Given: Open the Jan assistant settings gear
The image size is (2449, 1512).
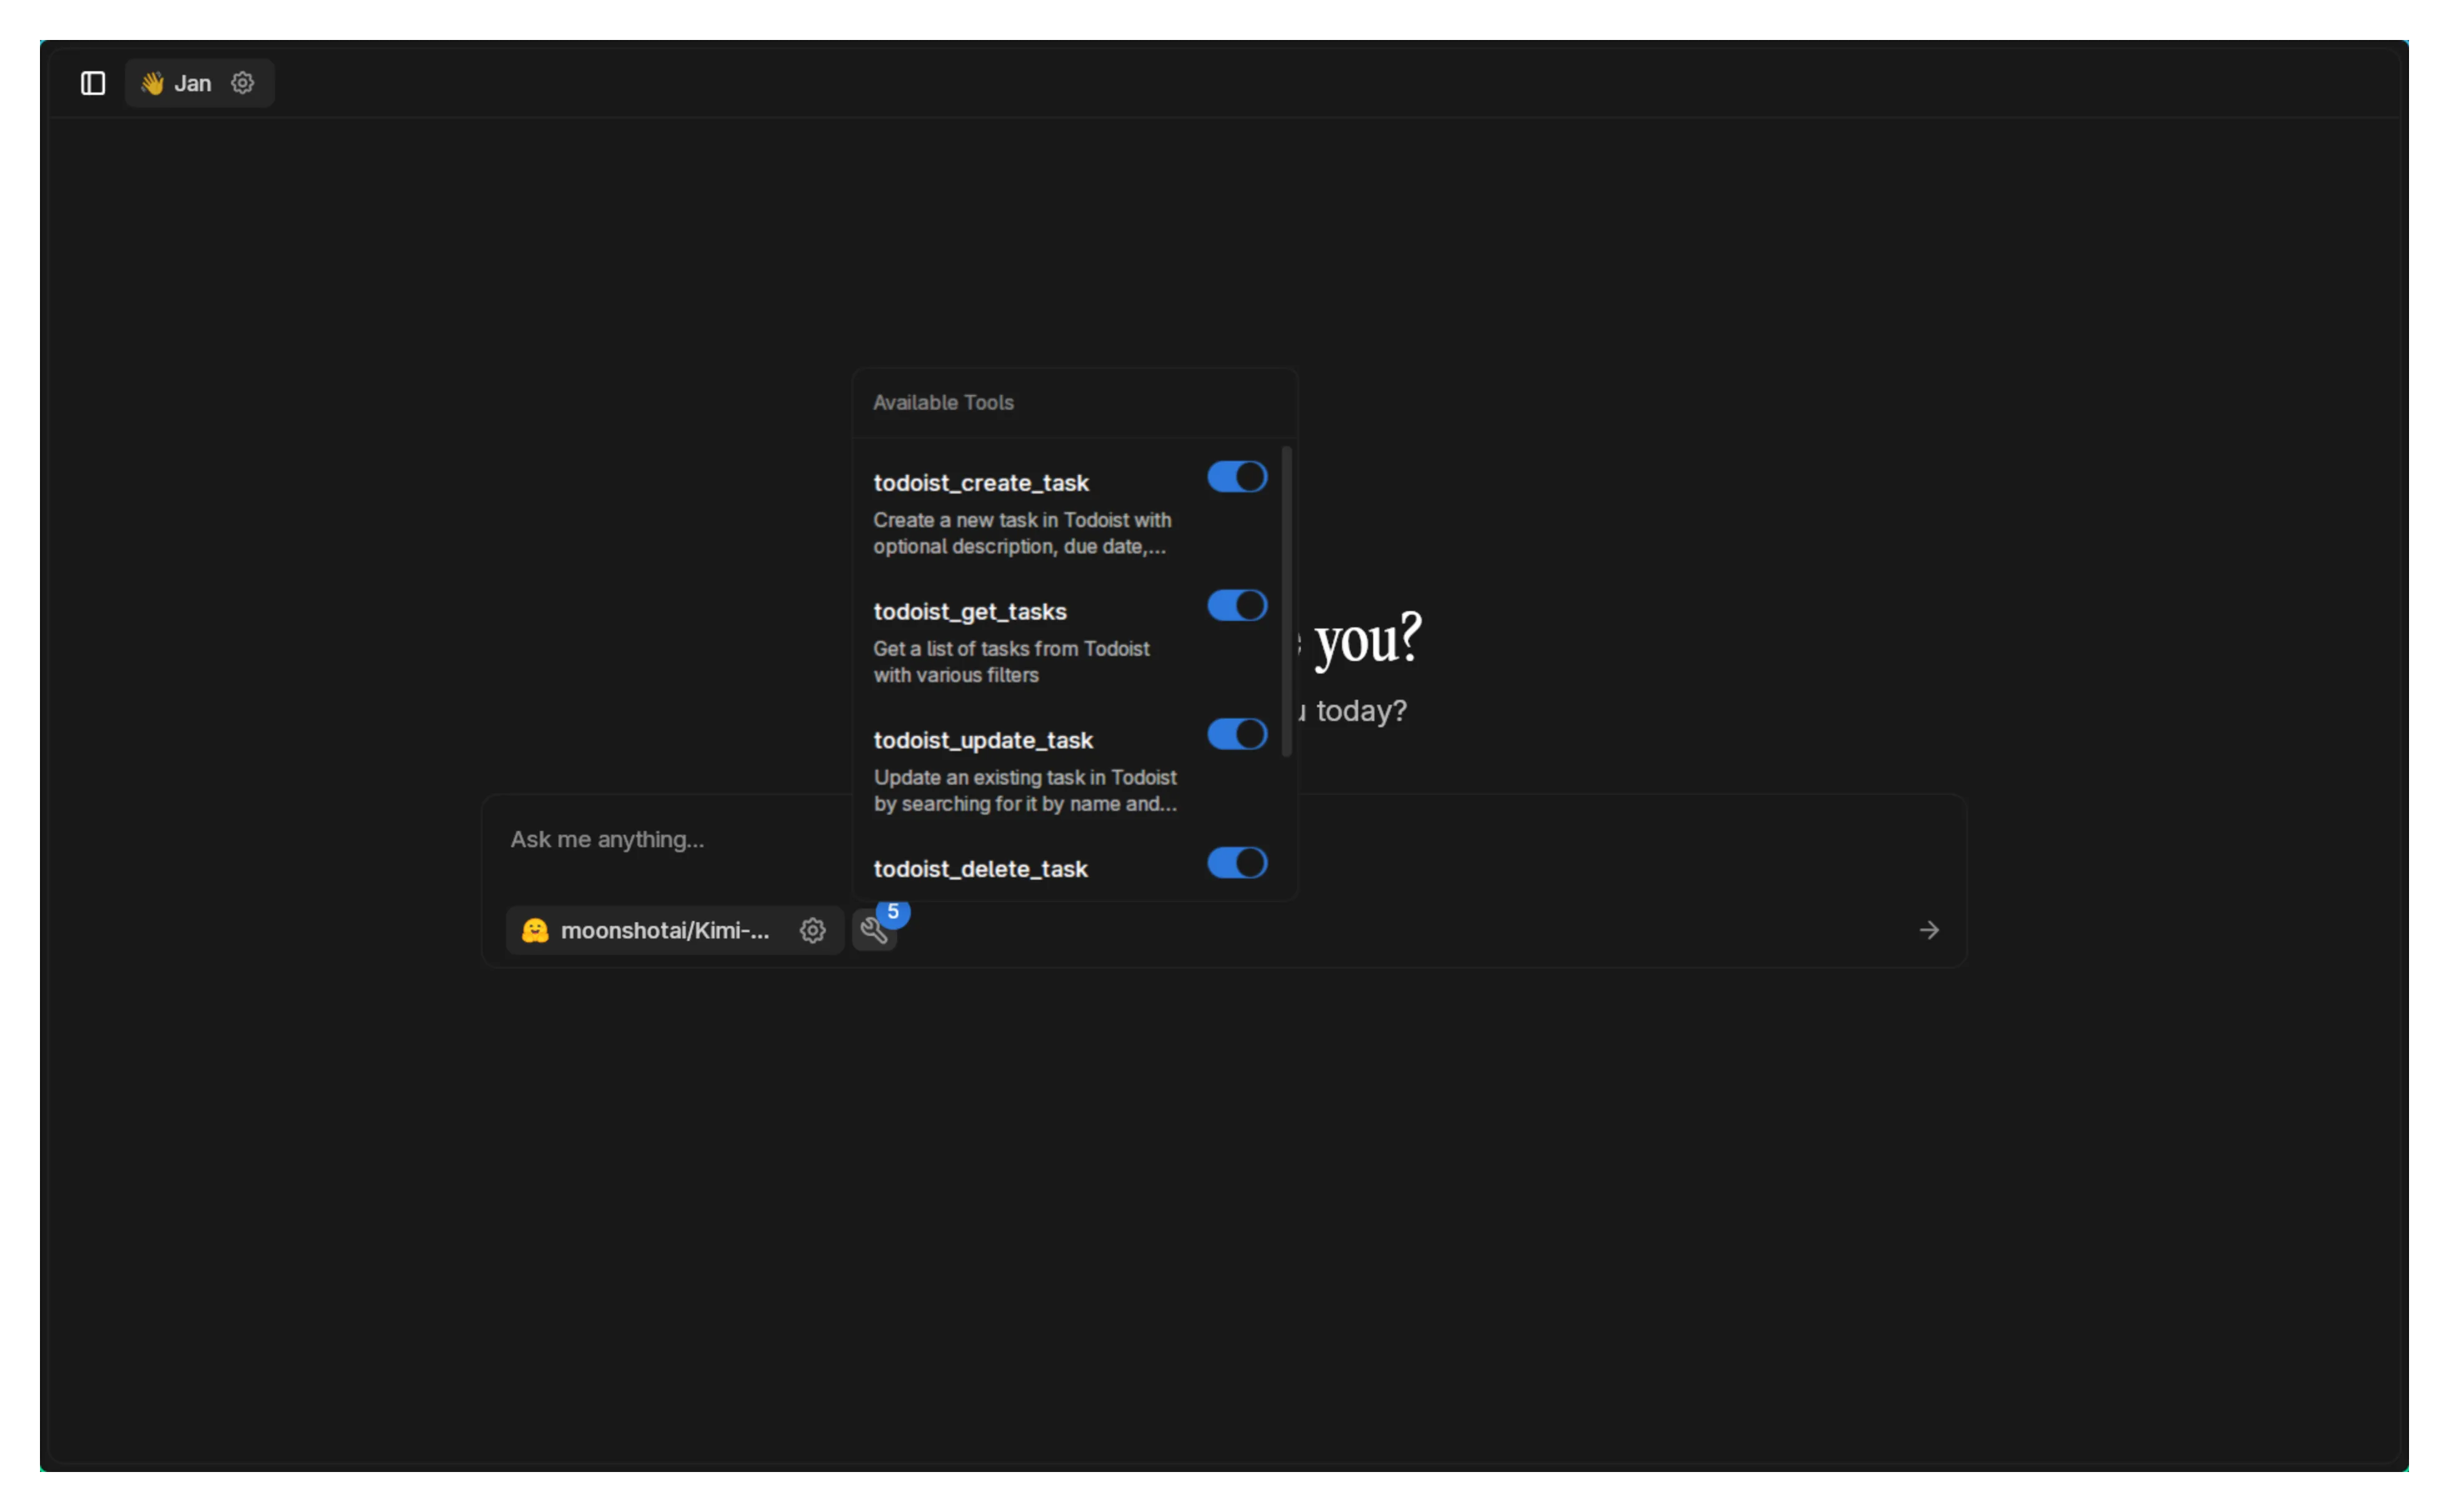Looking at the screenshot, I should (242, 83).
